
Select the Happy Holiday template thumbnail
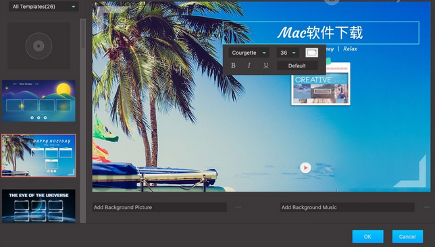[39, 155]
